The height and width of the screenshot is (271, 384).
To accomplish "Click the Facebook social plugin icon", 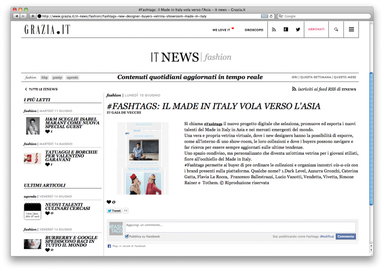I will pyautogui.click(x=109, y=246).
